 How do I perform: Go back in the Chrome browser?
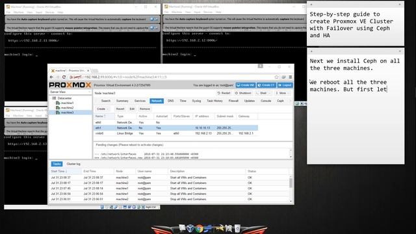tap(52, 77)
